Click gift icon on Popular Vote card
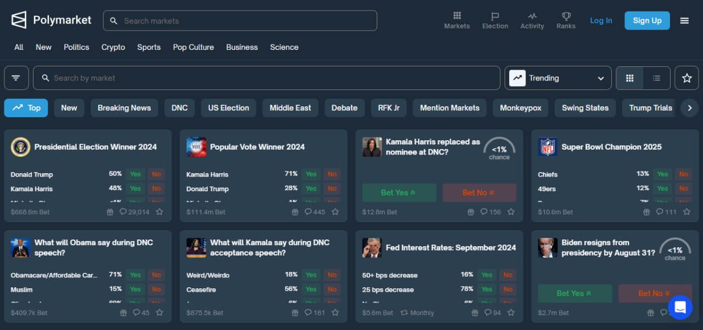Viewport: 703px width, 330px height. pos(295,212)
